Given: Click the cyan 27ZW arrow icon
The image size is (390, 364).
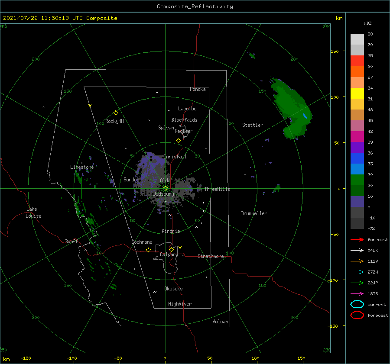Looking at the screenshot, I should (x=357, y=272).
